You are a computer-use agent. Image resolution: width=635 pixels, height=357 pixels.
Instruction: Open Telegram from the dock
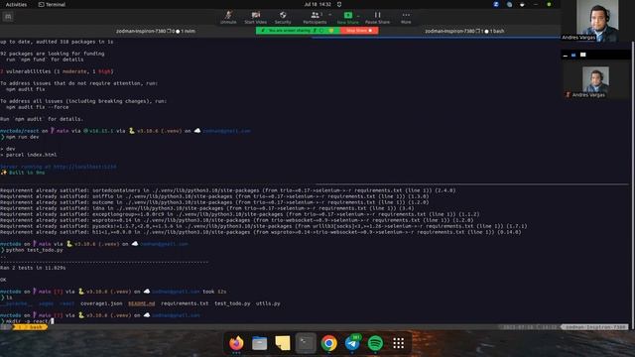352,343
